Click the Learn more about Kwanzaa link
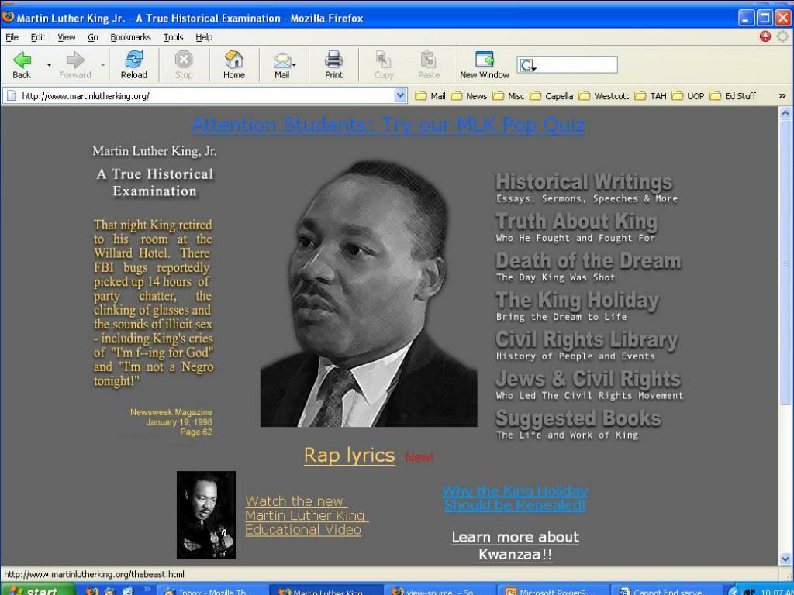 click(516, 545)
